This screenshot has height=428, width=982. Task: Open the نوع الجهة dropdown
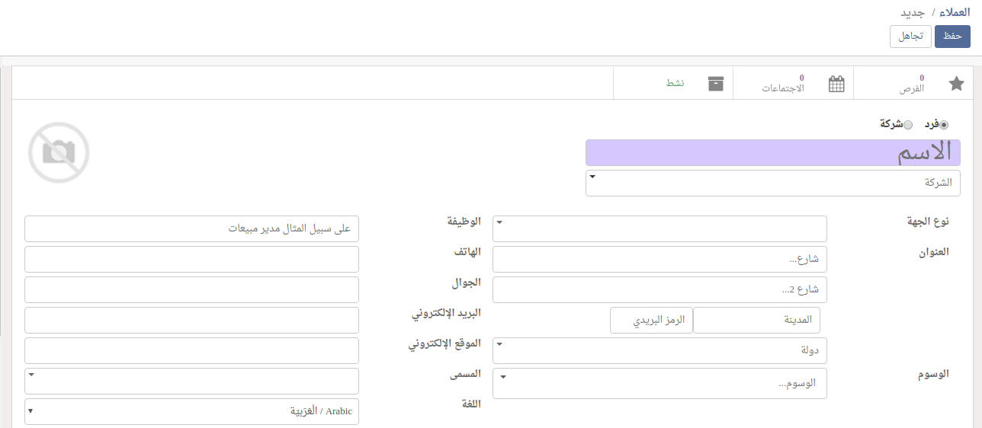point(659,228)
